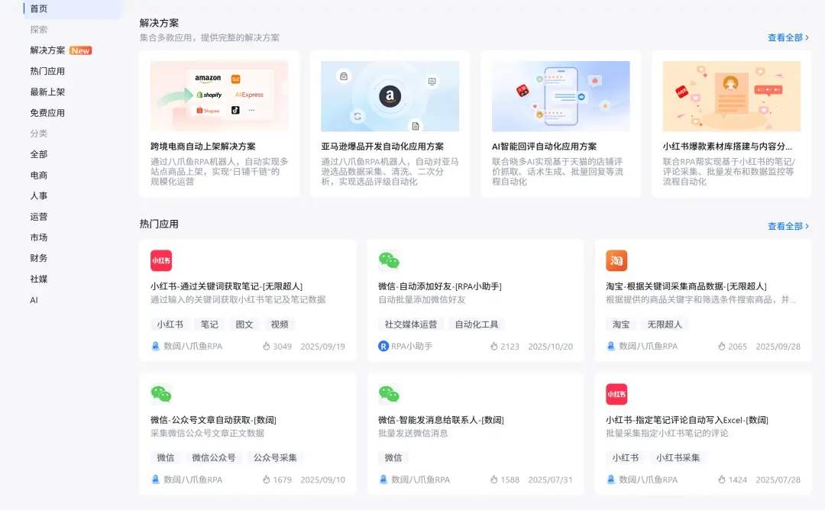Click the New badge beside 解决方案
Screen dimensions: 825x510
(x=80, y=50)
